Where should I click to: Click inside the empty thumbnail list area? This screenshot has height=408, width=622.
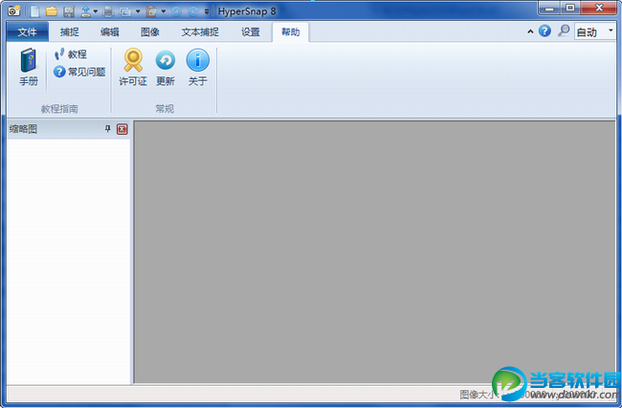[69, 262]
